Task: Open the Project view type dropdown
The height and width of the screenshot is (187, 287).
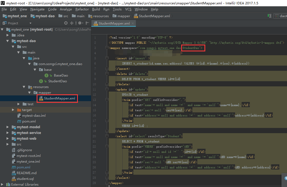Action: 30,23
